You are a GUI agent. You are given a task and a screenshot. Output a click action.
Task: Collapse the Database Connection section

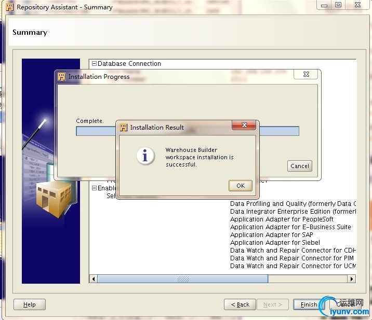pos(94,64)
